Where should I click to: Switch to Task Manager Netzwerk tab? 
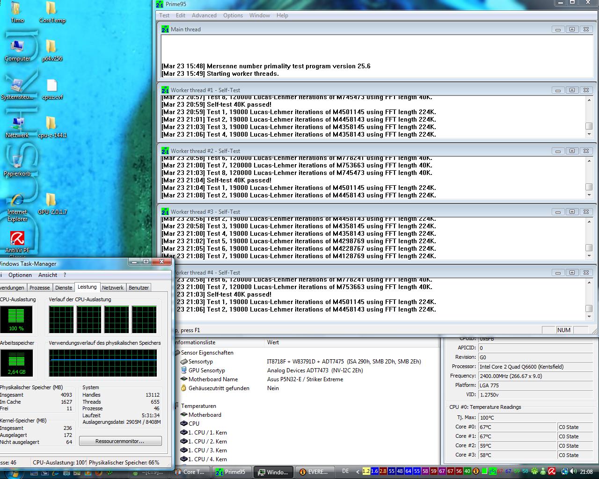[113, 288]
